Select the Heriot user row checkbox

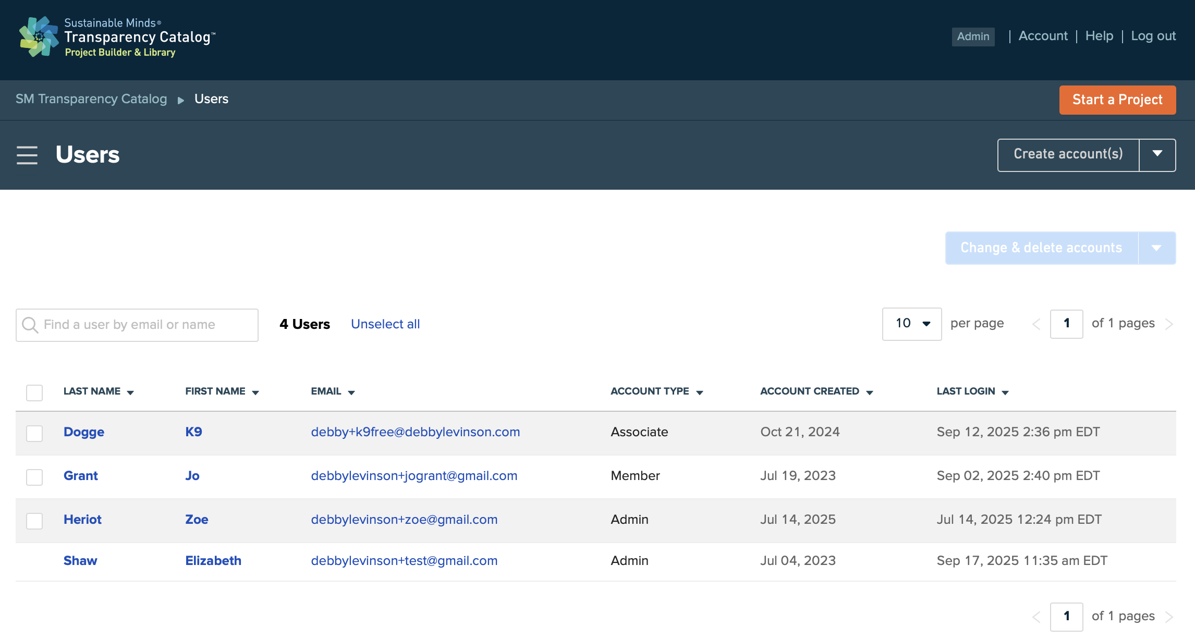34,521
